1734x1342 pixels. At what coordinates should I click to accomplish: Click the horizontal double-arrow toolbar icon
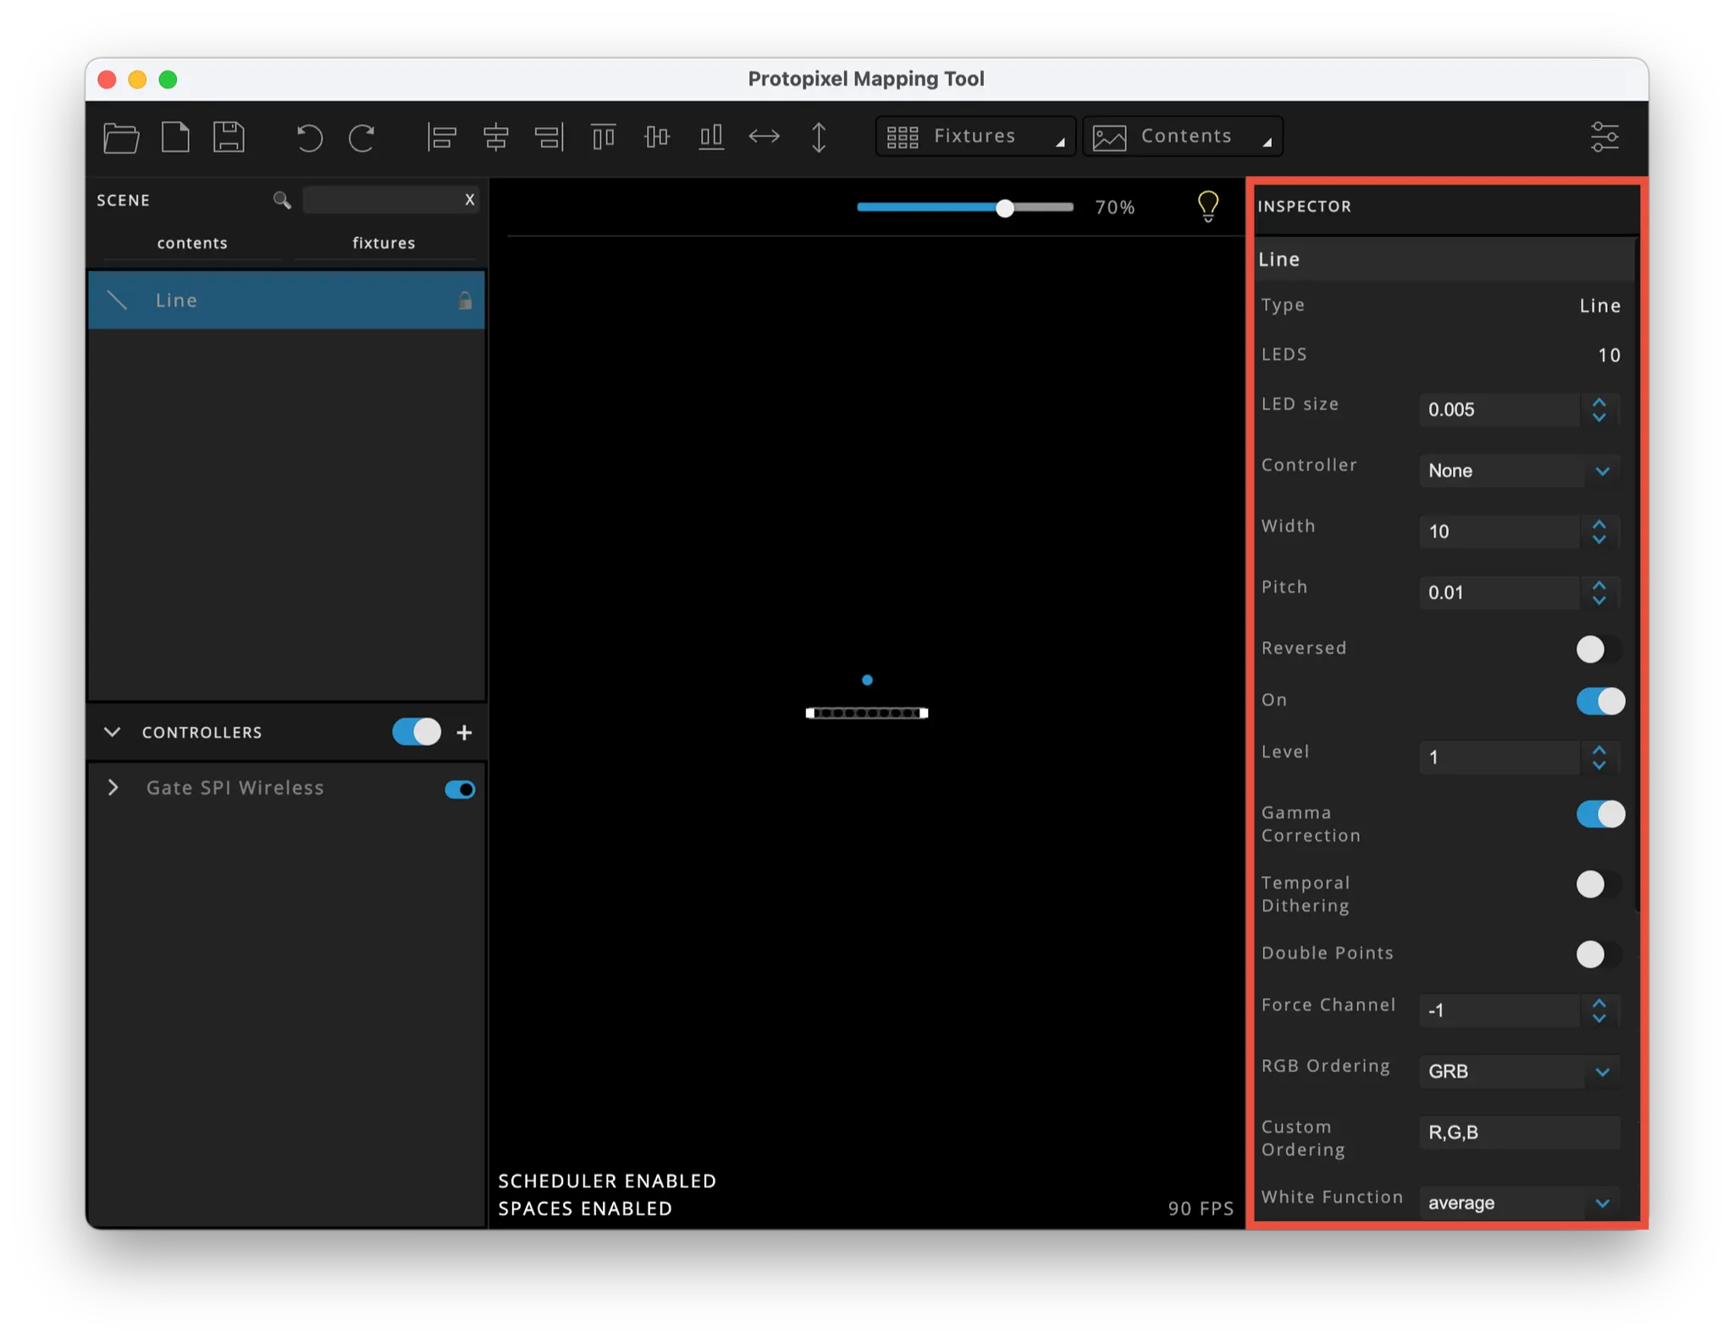764,137
